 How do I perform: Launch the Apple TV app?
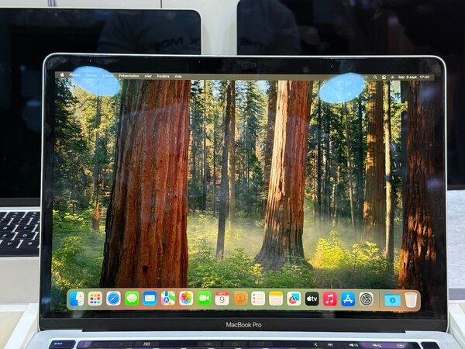[312, 299]
